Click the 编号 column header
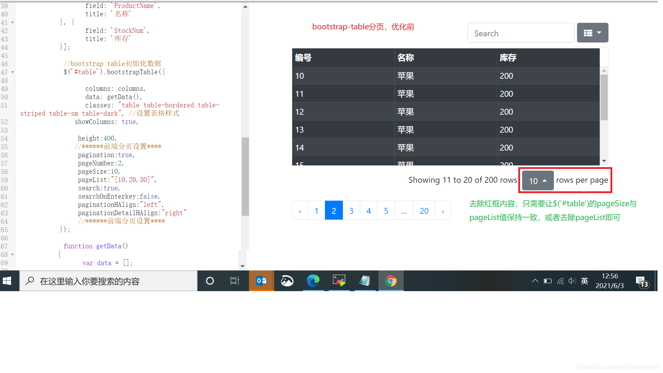 343,57
